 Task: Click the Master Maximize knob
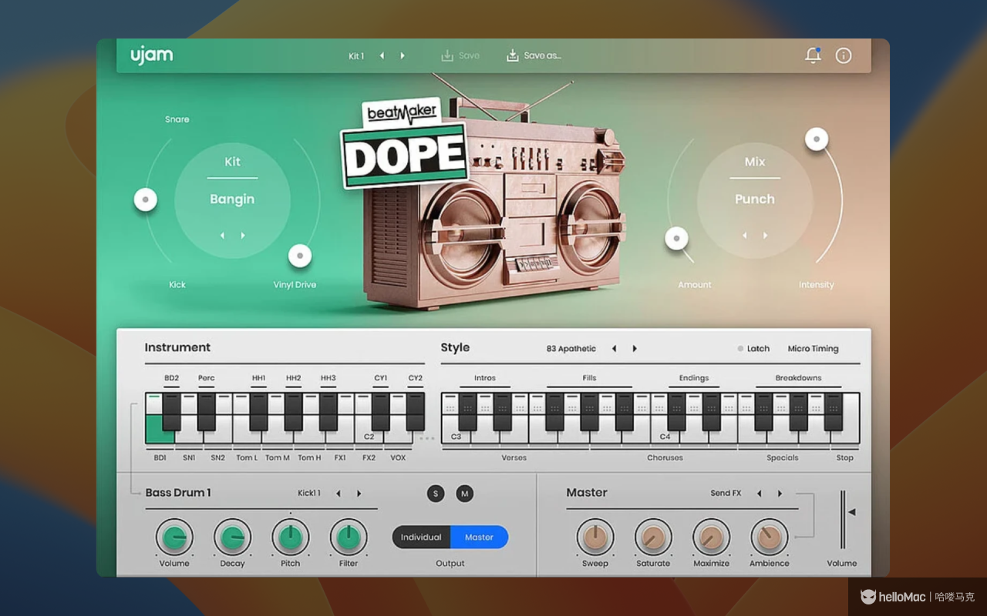711,537
